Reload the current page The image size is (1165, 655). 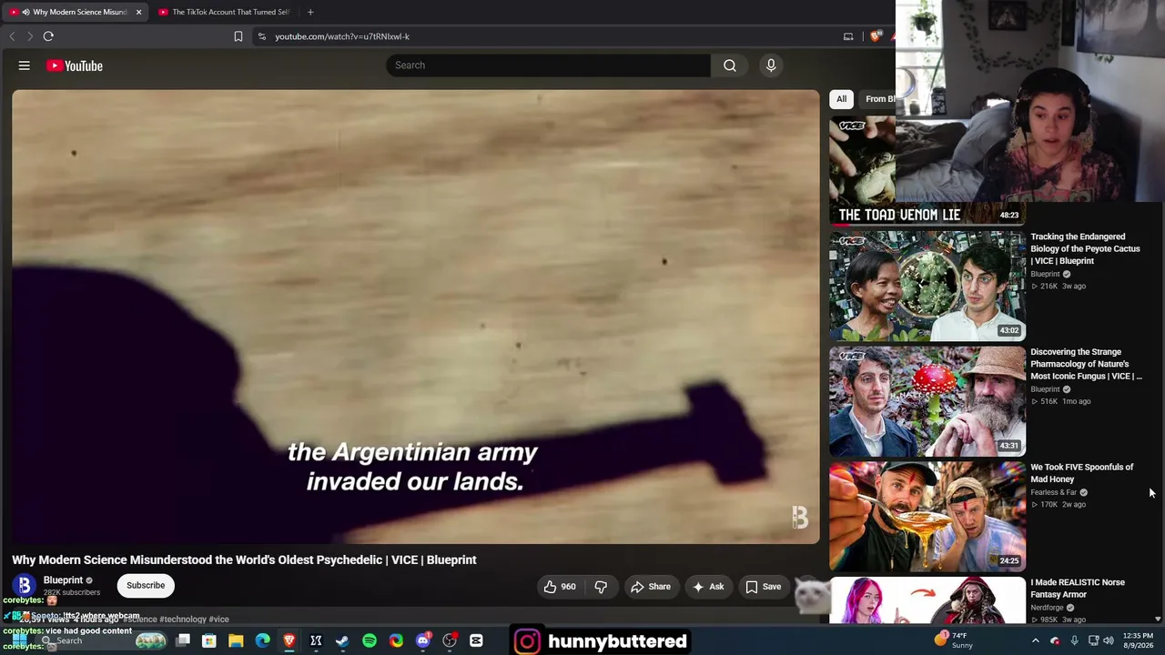pyautogui.click(x=48, y=36)
